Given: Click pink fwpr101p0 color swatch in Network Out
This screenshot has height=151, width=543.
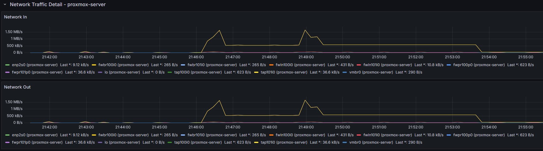Looking at the screenshot, I should 7,142.
